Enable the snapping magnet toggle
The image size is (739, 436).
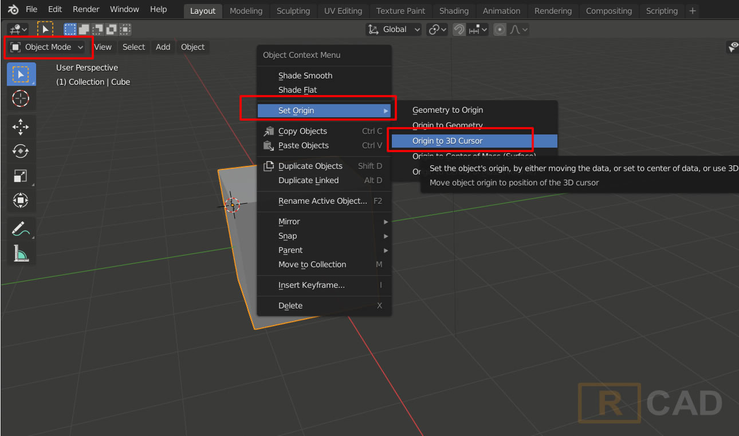click(x=458, y=29)
